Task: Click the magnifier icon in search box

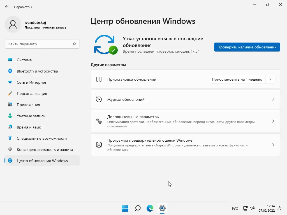Action: (74, 44)
